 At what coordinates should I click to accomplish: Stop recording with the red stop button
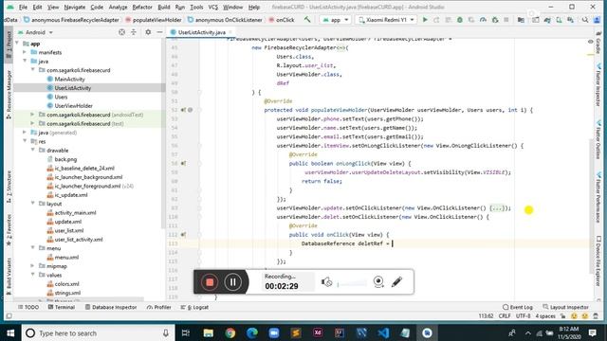(x=210, y=282)
